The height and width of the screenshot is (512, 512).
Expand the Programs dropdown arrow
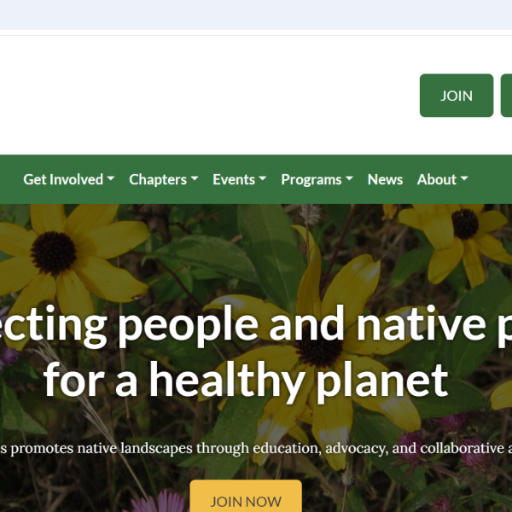pyautogui.click(x=349, y=178)
